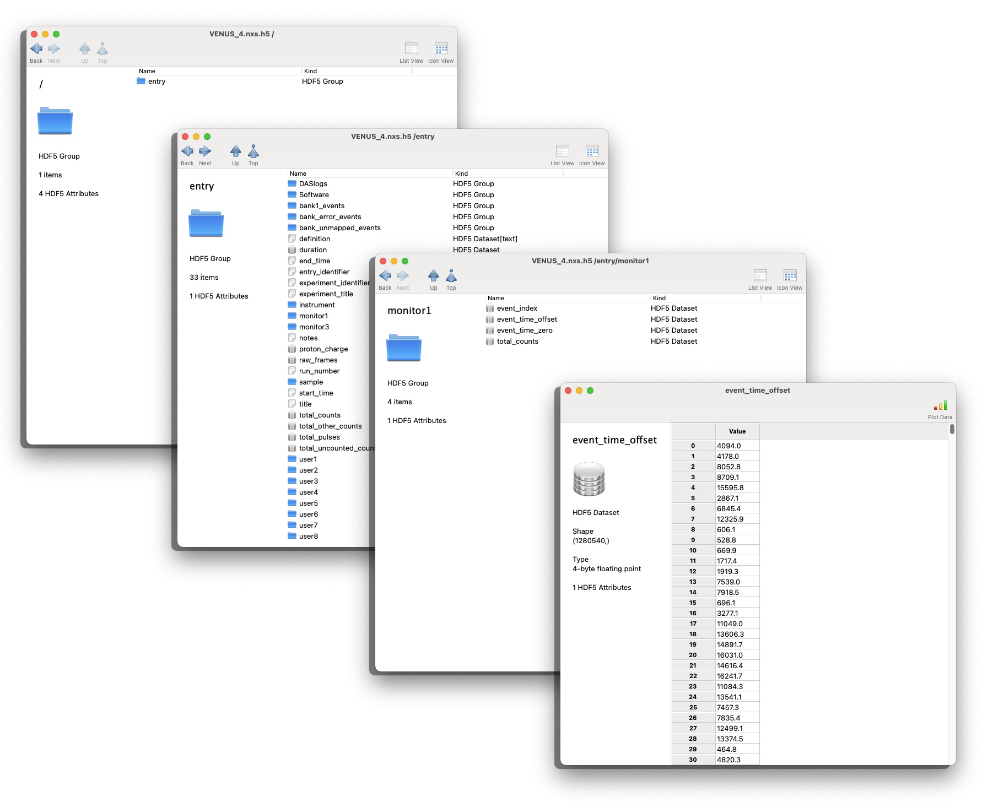1004x802 pixels.
Task: Click Top icon in monitor1 window toolbar
Action: [x=451, y=276]
